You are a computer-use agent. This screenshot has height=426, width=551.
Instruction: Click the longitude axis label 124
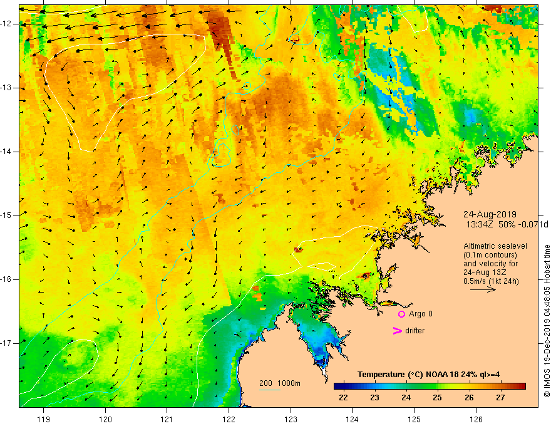point(353,419)
